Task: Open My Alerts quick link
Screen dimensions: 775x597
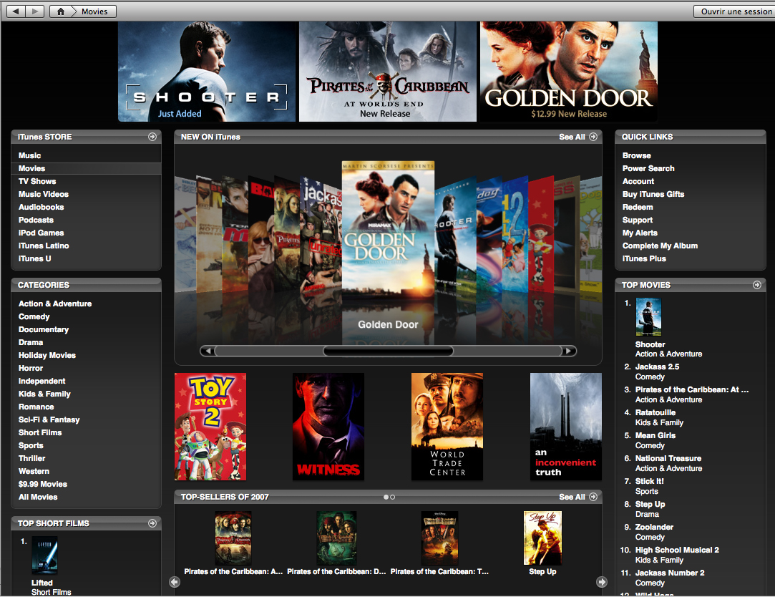Action: click(640, 233)
